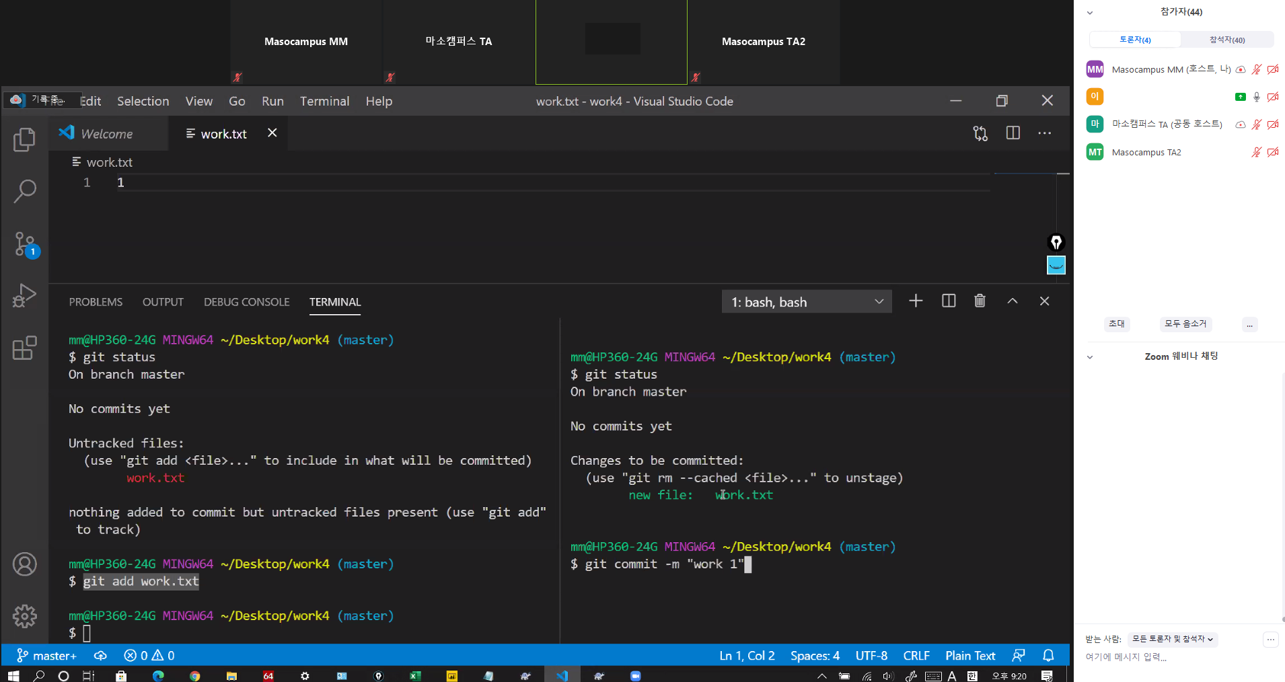Viewport: 1285px width, 682px height.
Task: Open the Source Control view
Action: (25, 244)
